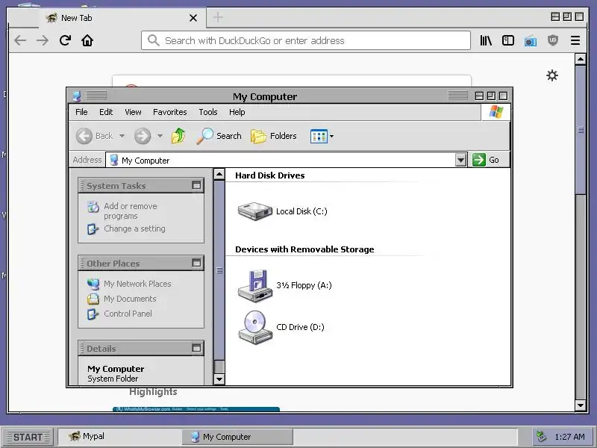Toggle the browser sidebar icon
Viewport: 597px width, 448px height.
508,40
